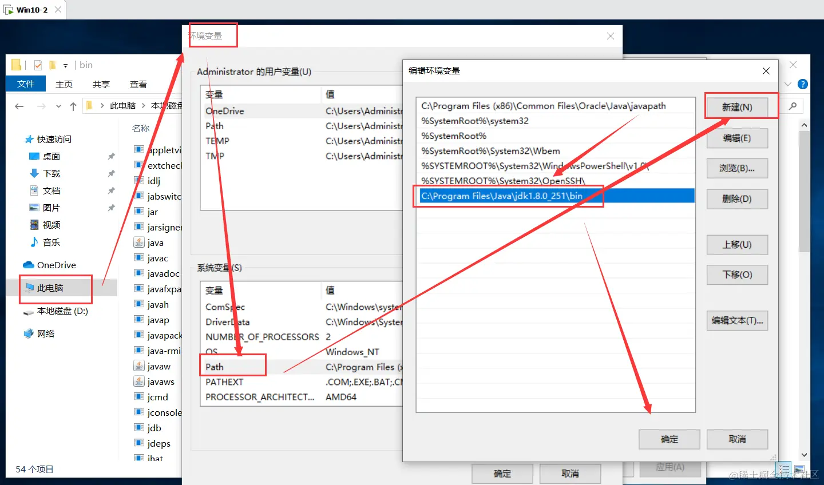The width and height of the screenshot is (824, 485).
Task: Select the jdk1.8.0_251\bin path entry
Action: (x=555, y=196)
